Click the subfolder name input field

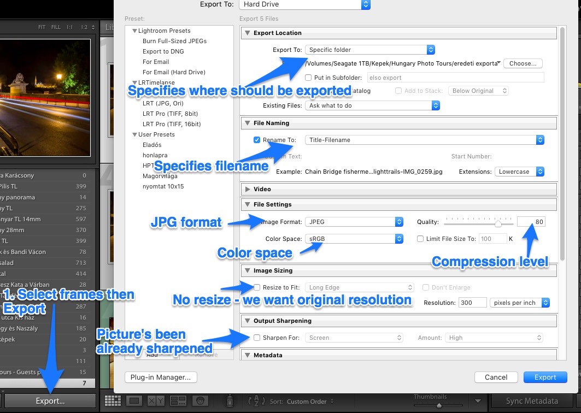tap(455, 78)
